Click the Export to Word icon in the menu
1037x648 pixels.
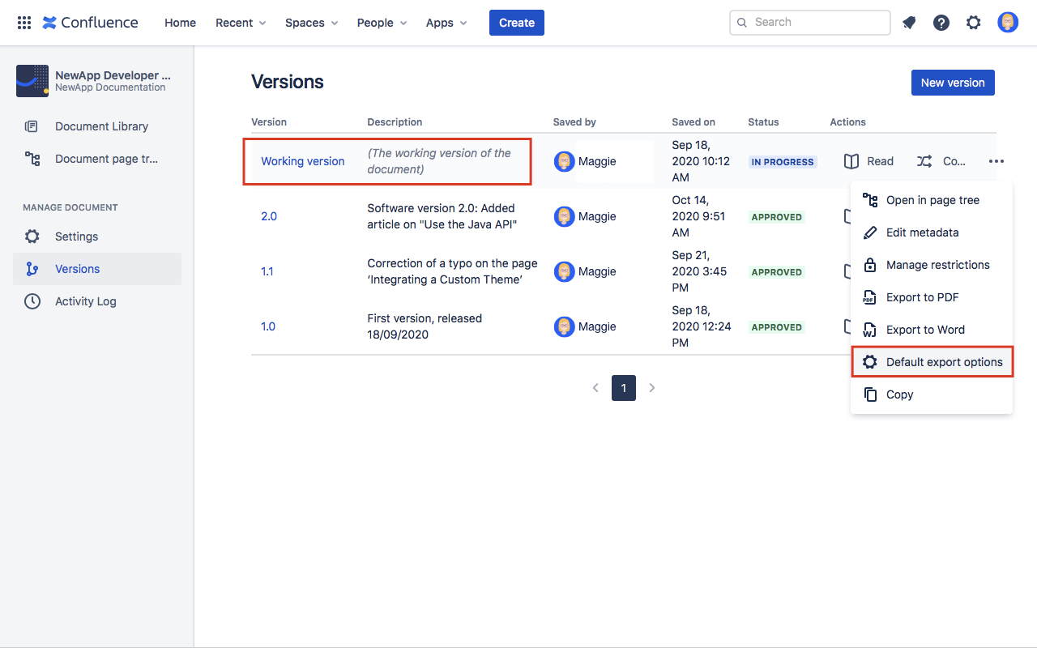click(x=869, y=330)
